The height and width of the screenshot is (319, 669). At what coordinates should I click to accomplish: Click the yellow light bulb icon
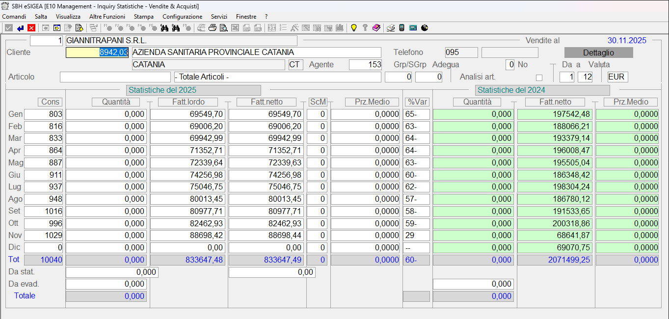pos(353,28)
